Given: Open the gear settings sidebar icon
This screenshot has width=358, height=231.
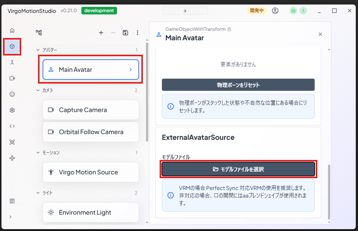Looking at the screenshot, I should (x=12, y=110).
